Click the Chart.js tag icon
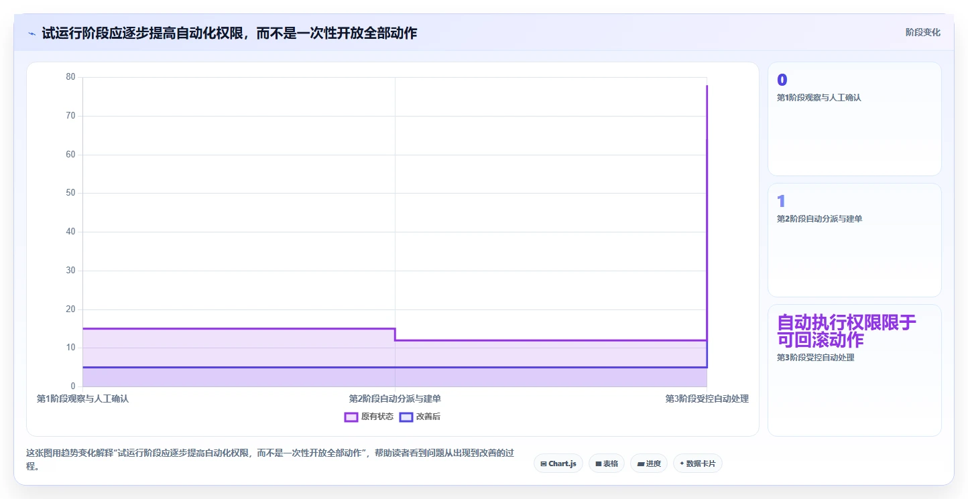 pos(543,464)
